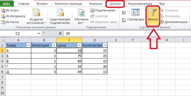Open From Other Sources (Из других источников) menu

coord(36,16)
